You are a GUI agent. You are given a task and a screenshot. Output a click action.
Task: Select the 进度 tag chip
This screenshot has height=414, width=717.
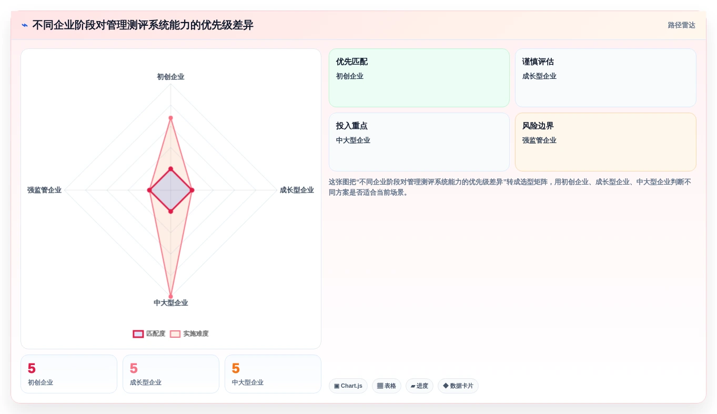tap(419, 386)
